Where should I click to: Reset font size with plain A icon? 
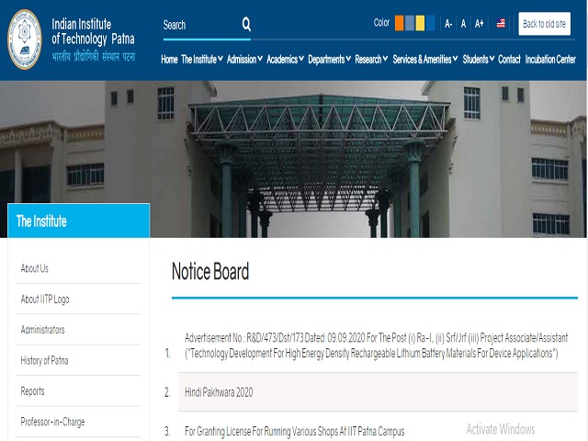click(x=463, y=24)
